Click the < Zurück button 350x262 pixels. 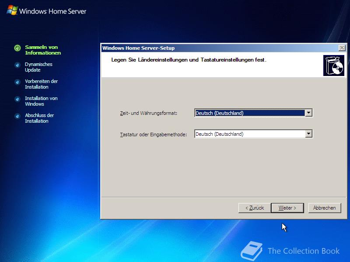click(x=255, y=208)
